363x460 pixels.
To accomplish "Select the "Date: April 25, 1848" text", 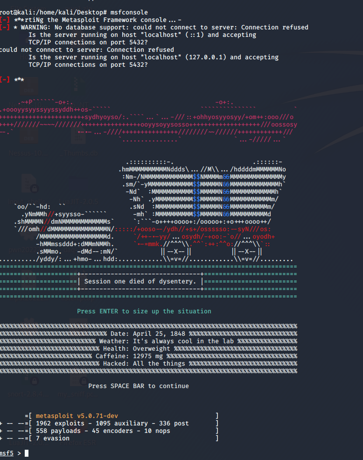I will [148, 334].
